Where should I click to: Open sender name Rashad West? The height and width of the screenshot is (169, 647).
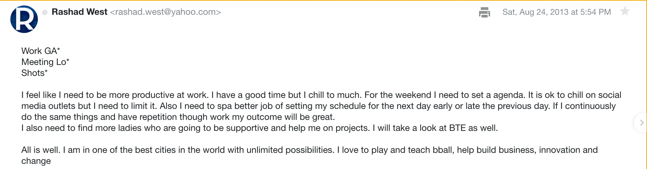coord(79,12)
